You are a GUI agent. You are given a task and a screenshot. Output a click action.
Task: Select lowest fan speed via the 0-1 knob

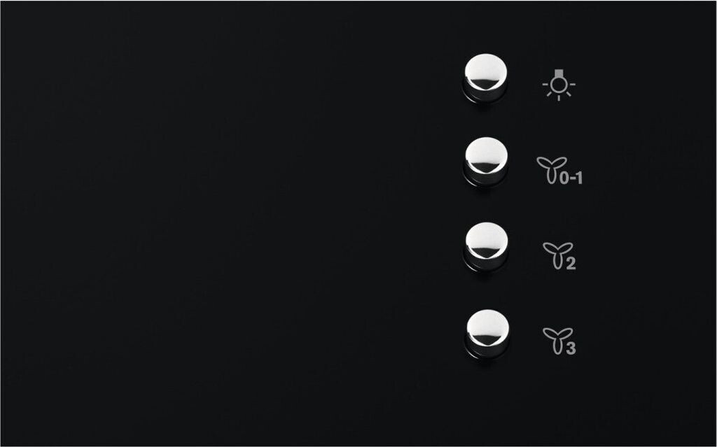tap(486, 162)
